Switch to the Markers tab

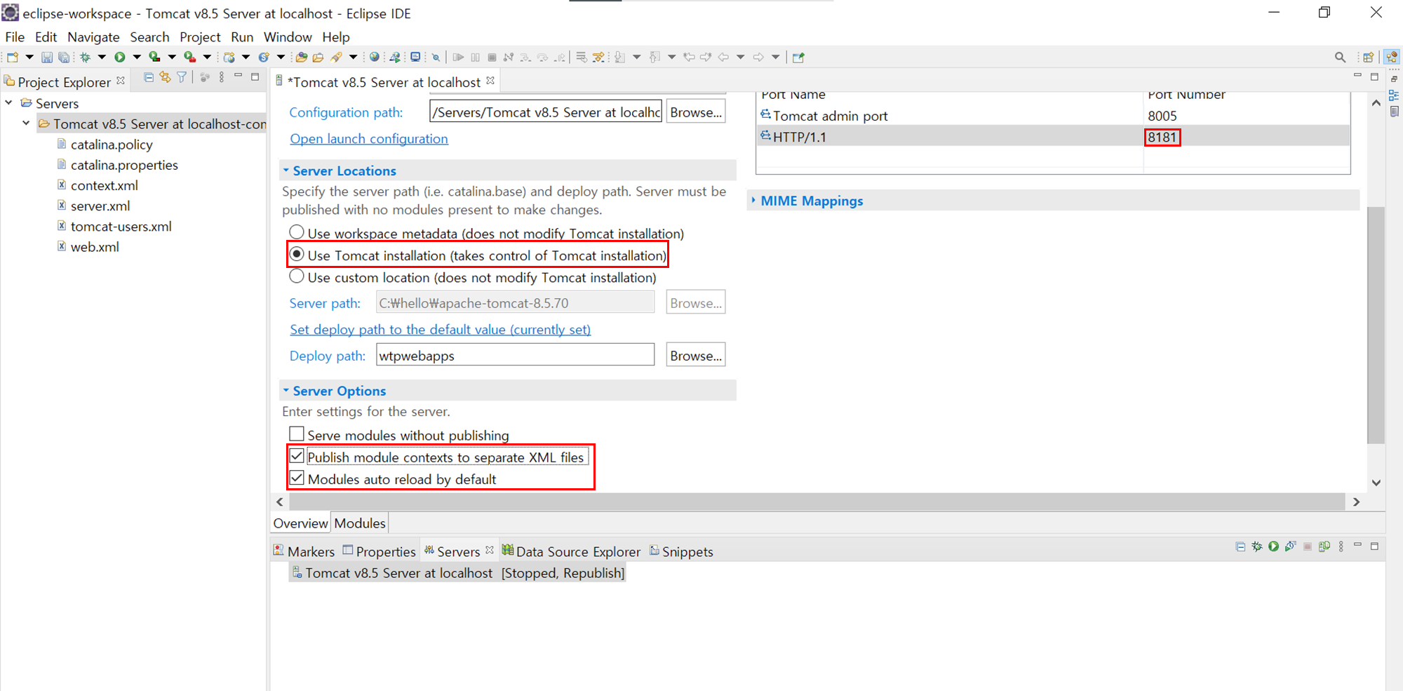pyautogui.click(x=304, y=551)
